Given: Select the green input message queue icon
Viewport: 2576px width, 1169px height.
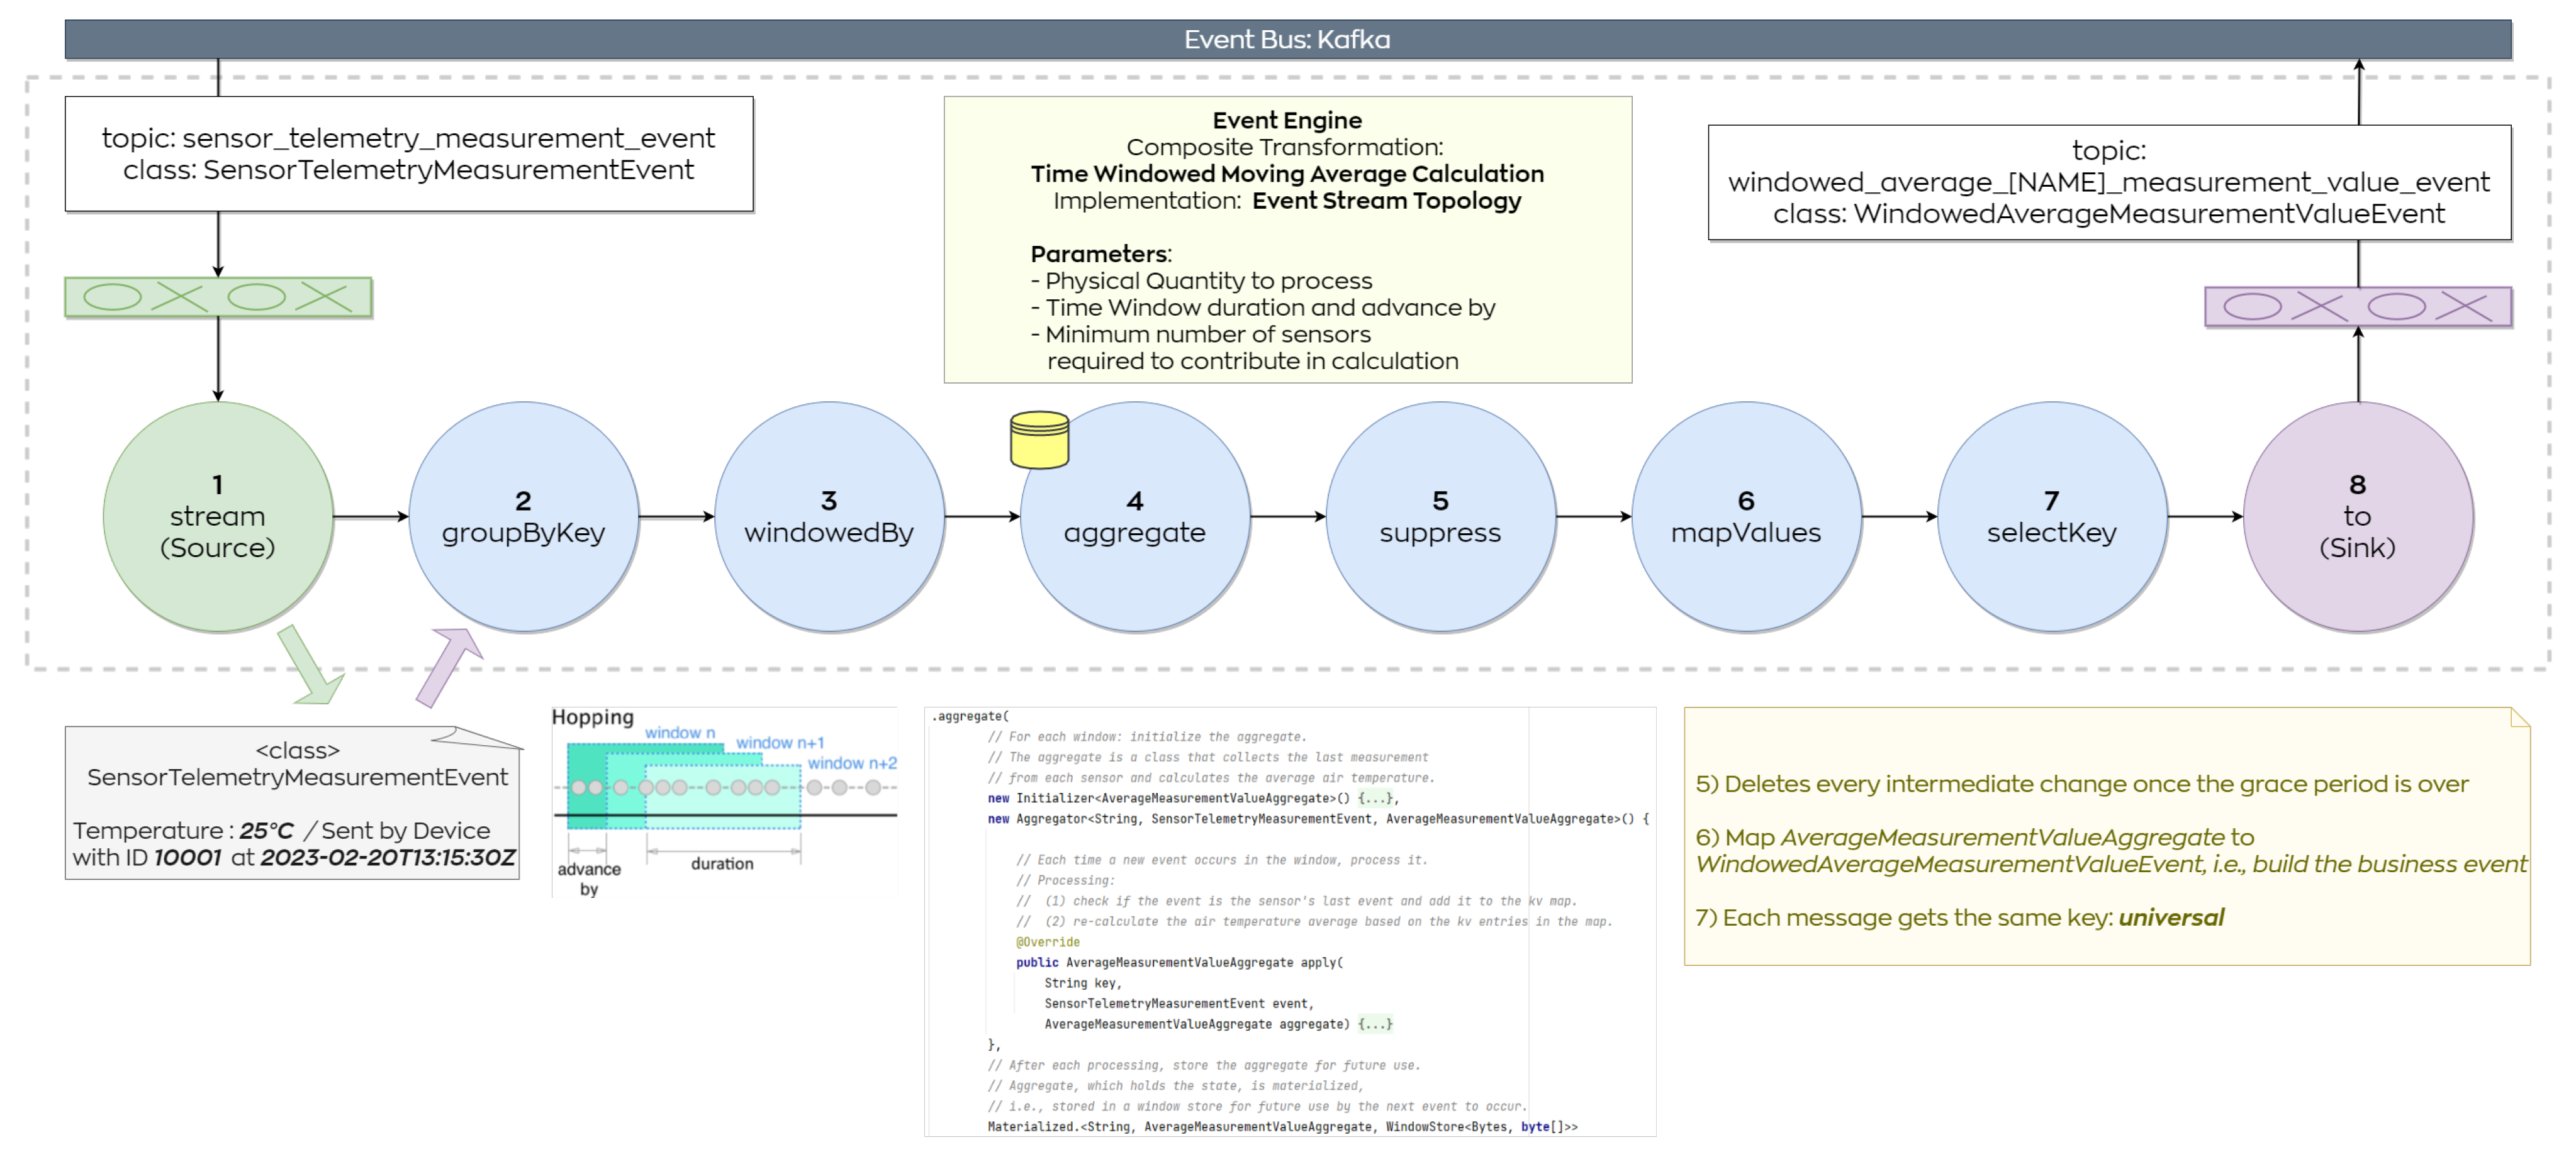Looking at the screenshot, I should [218, 297].
